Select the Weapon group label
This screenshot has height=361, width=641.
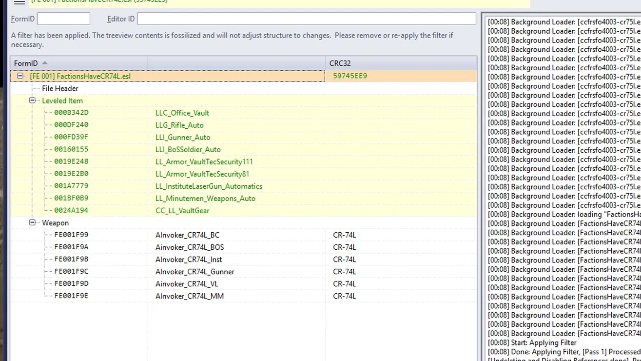tap(55, 222)
